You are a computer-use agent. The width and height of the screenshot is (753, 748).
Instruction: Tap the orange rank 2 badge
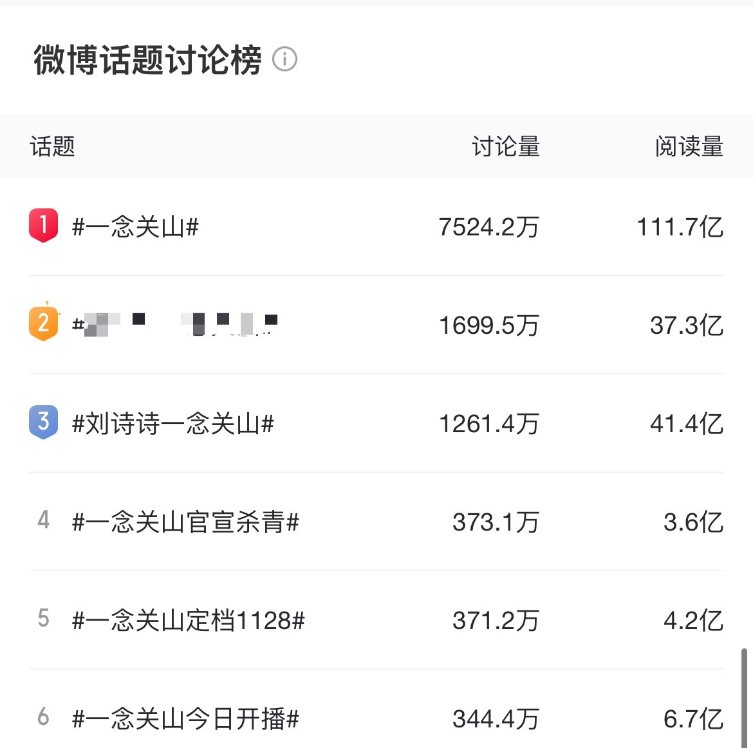(x=44, y=322)
